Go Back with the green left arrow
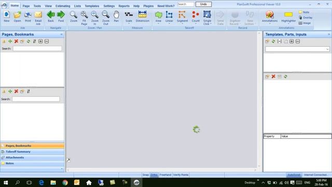 (51, 17)
